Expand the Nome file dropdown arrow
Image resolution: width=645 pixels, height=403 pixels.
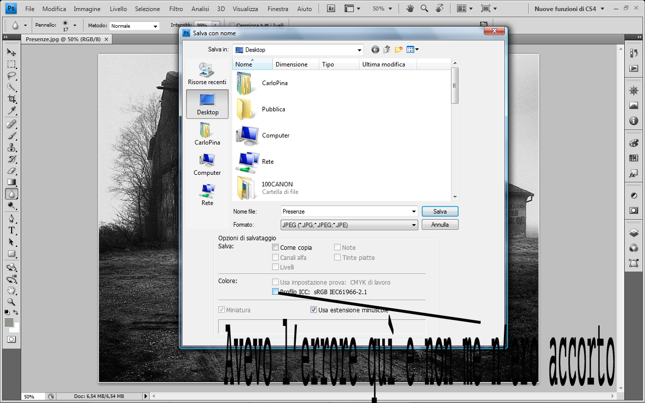414,212
